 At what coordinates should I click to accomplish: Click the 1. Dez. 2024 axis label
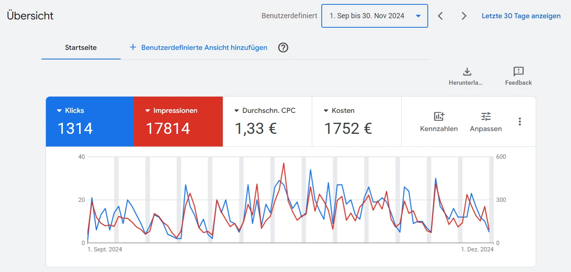[477, 249]
